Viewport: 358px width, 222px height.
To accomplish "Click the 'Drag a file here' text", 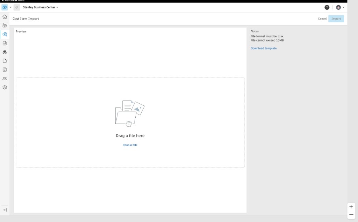I will 130,136.
